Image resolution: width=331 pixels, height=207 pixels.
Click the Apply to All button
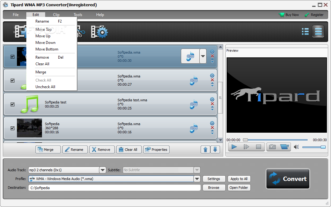(x=239, y=179)
